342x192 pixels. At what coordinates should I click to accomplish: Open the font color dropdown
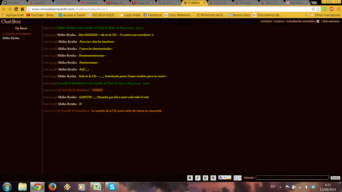[x=225, y=178]
